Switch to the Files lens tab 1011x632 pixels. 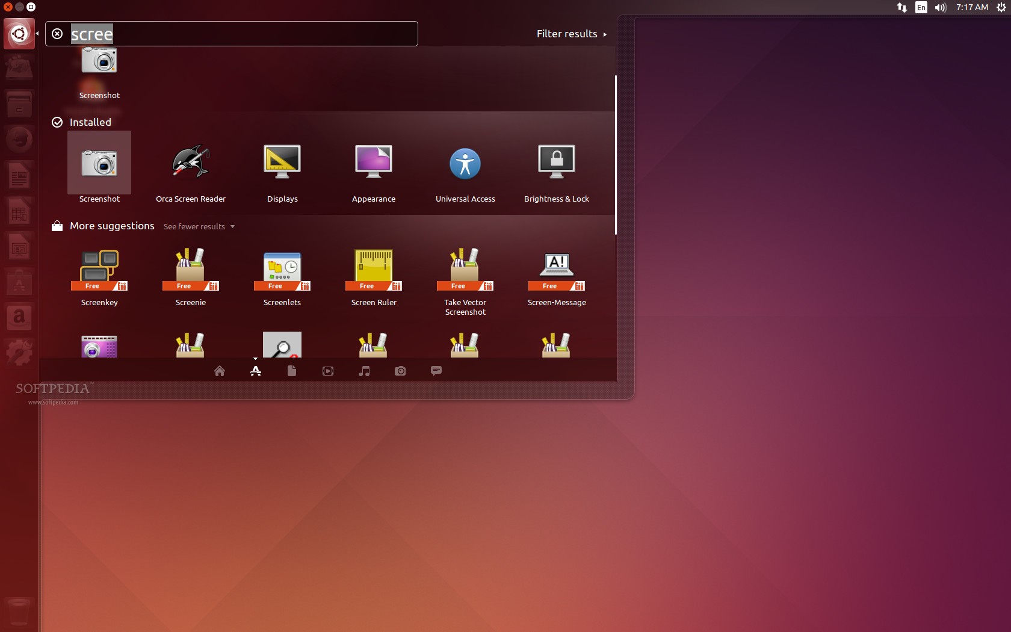[x=292, y=371]
